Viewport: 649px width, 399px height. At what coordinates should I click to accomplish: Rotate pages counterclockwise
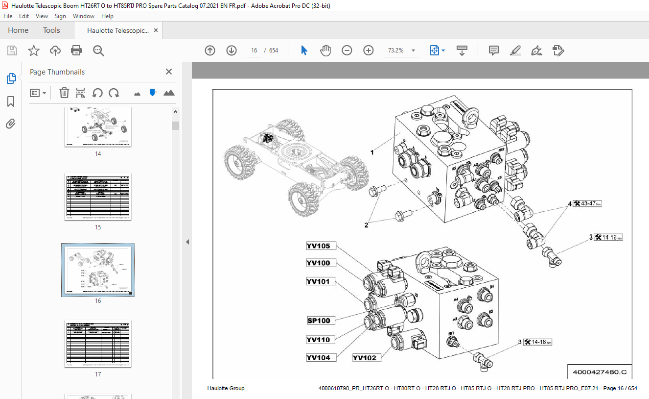coord(97,93)
